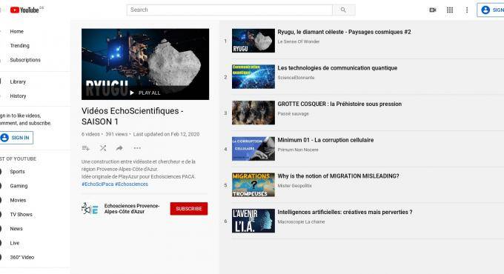The height and width of the screenshot is (274, 504).
Task: Open Library in sidebar
Action: tap(18, 82)
